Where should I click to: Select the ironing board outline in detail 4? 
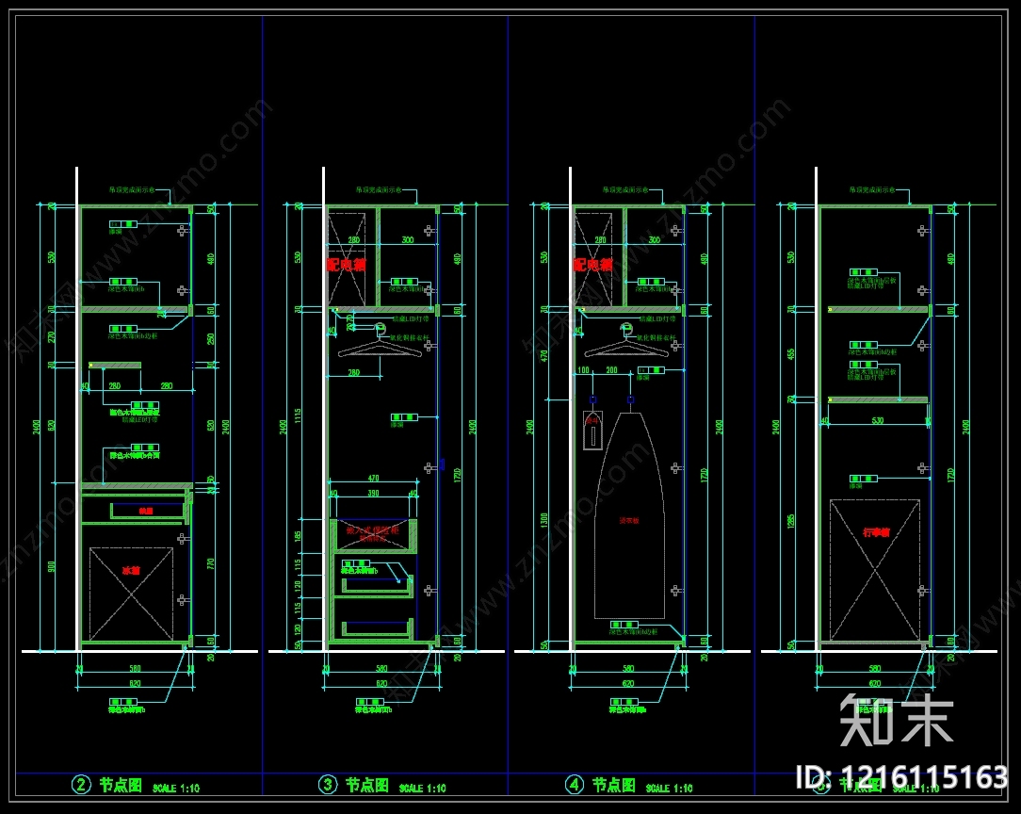click(628, 515)
